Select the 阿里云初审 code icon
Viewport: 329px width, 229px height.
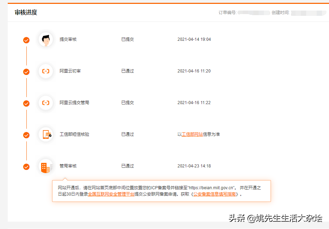click(46, 71)
